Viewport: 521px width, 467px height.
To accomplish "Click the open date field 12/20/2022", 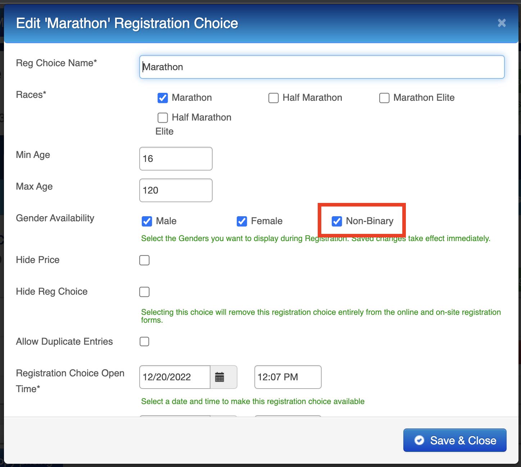I will (x=175, y=377).
